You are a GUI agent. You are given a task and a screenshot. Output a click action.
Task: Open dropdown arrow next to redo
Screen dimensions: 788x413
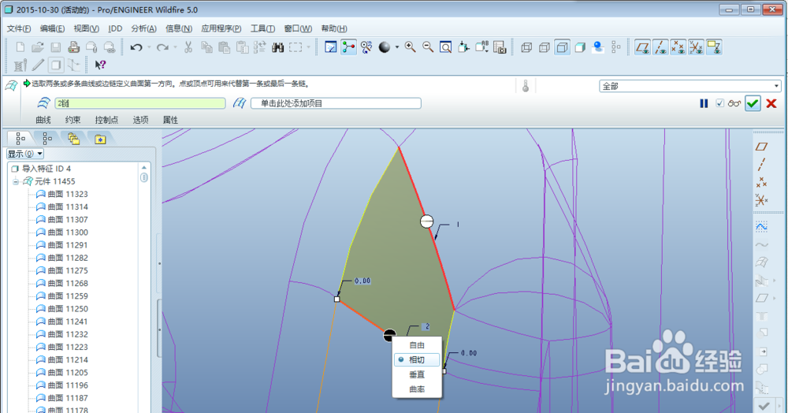(176, 47)
